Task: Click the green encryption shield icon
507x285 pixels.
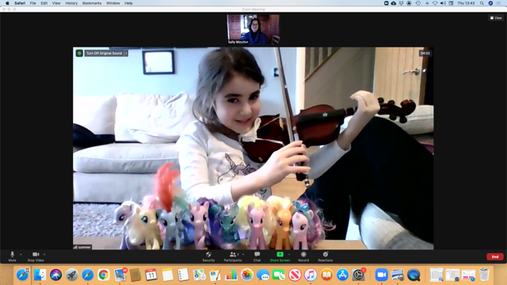Action: coord(79,53)
